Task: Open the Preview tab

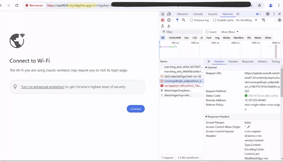Action: point(233,61)
